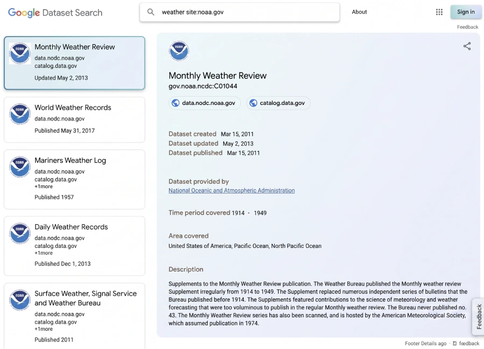Image resolution: width=484 pixels, height=349 pixels.
Task: Select the Mariners Weather Log result
Action: tap(74, 179)
